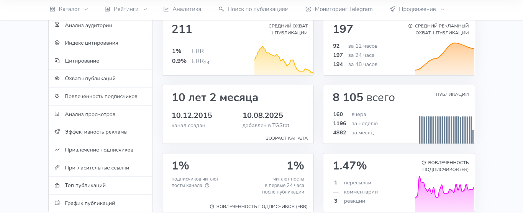523x213 pixels.
Task: Click the link icon for Пригласительные ссылки
Action: pyautogui.click(x=57, y=167)
